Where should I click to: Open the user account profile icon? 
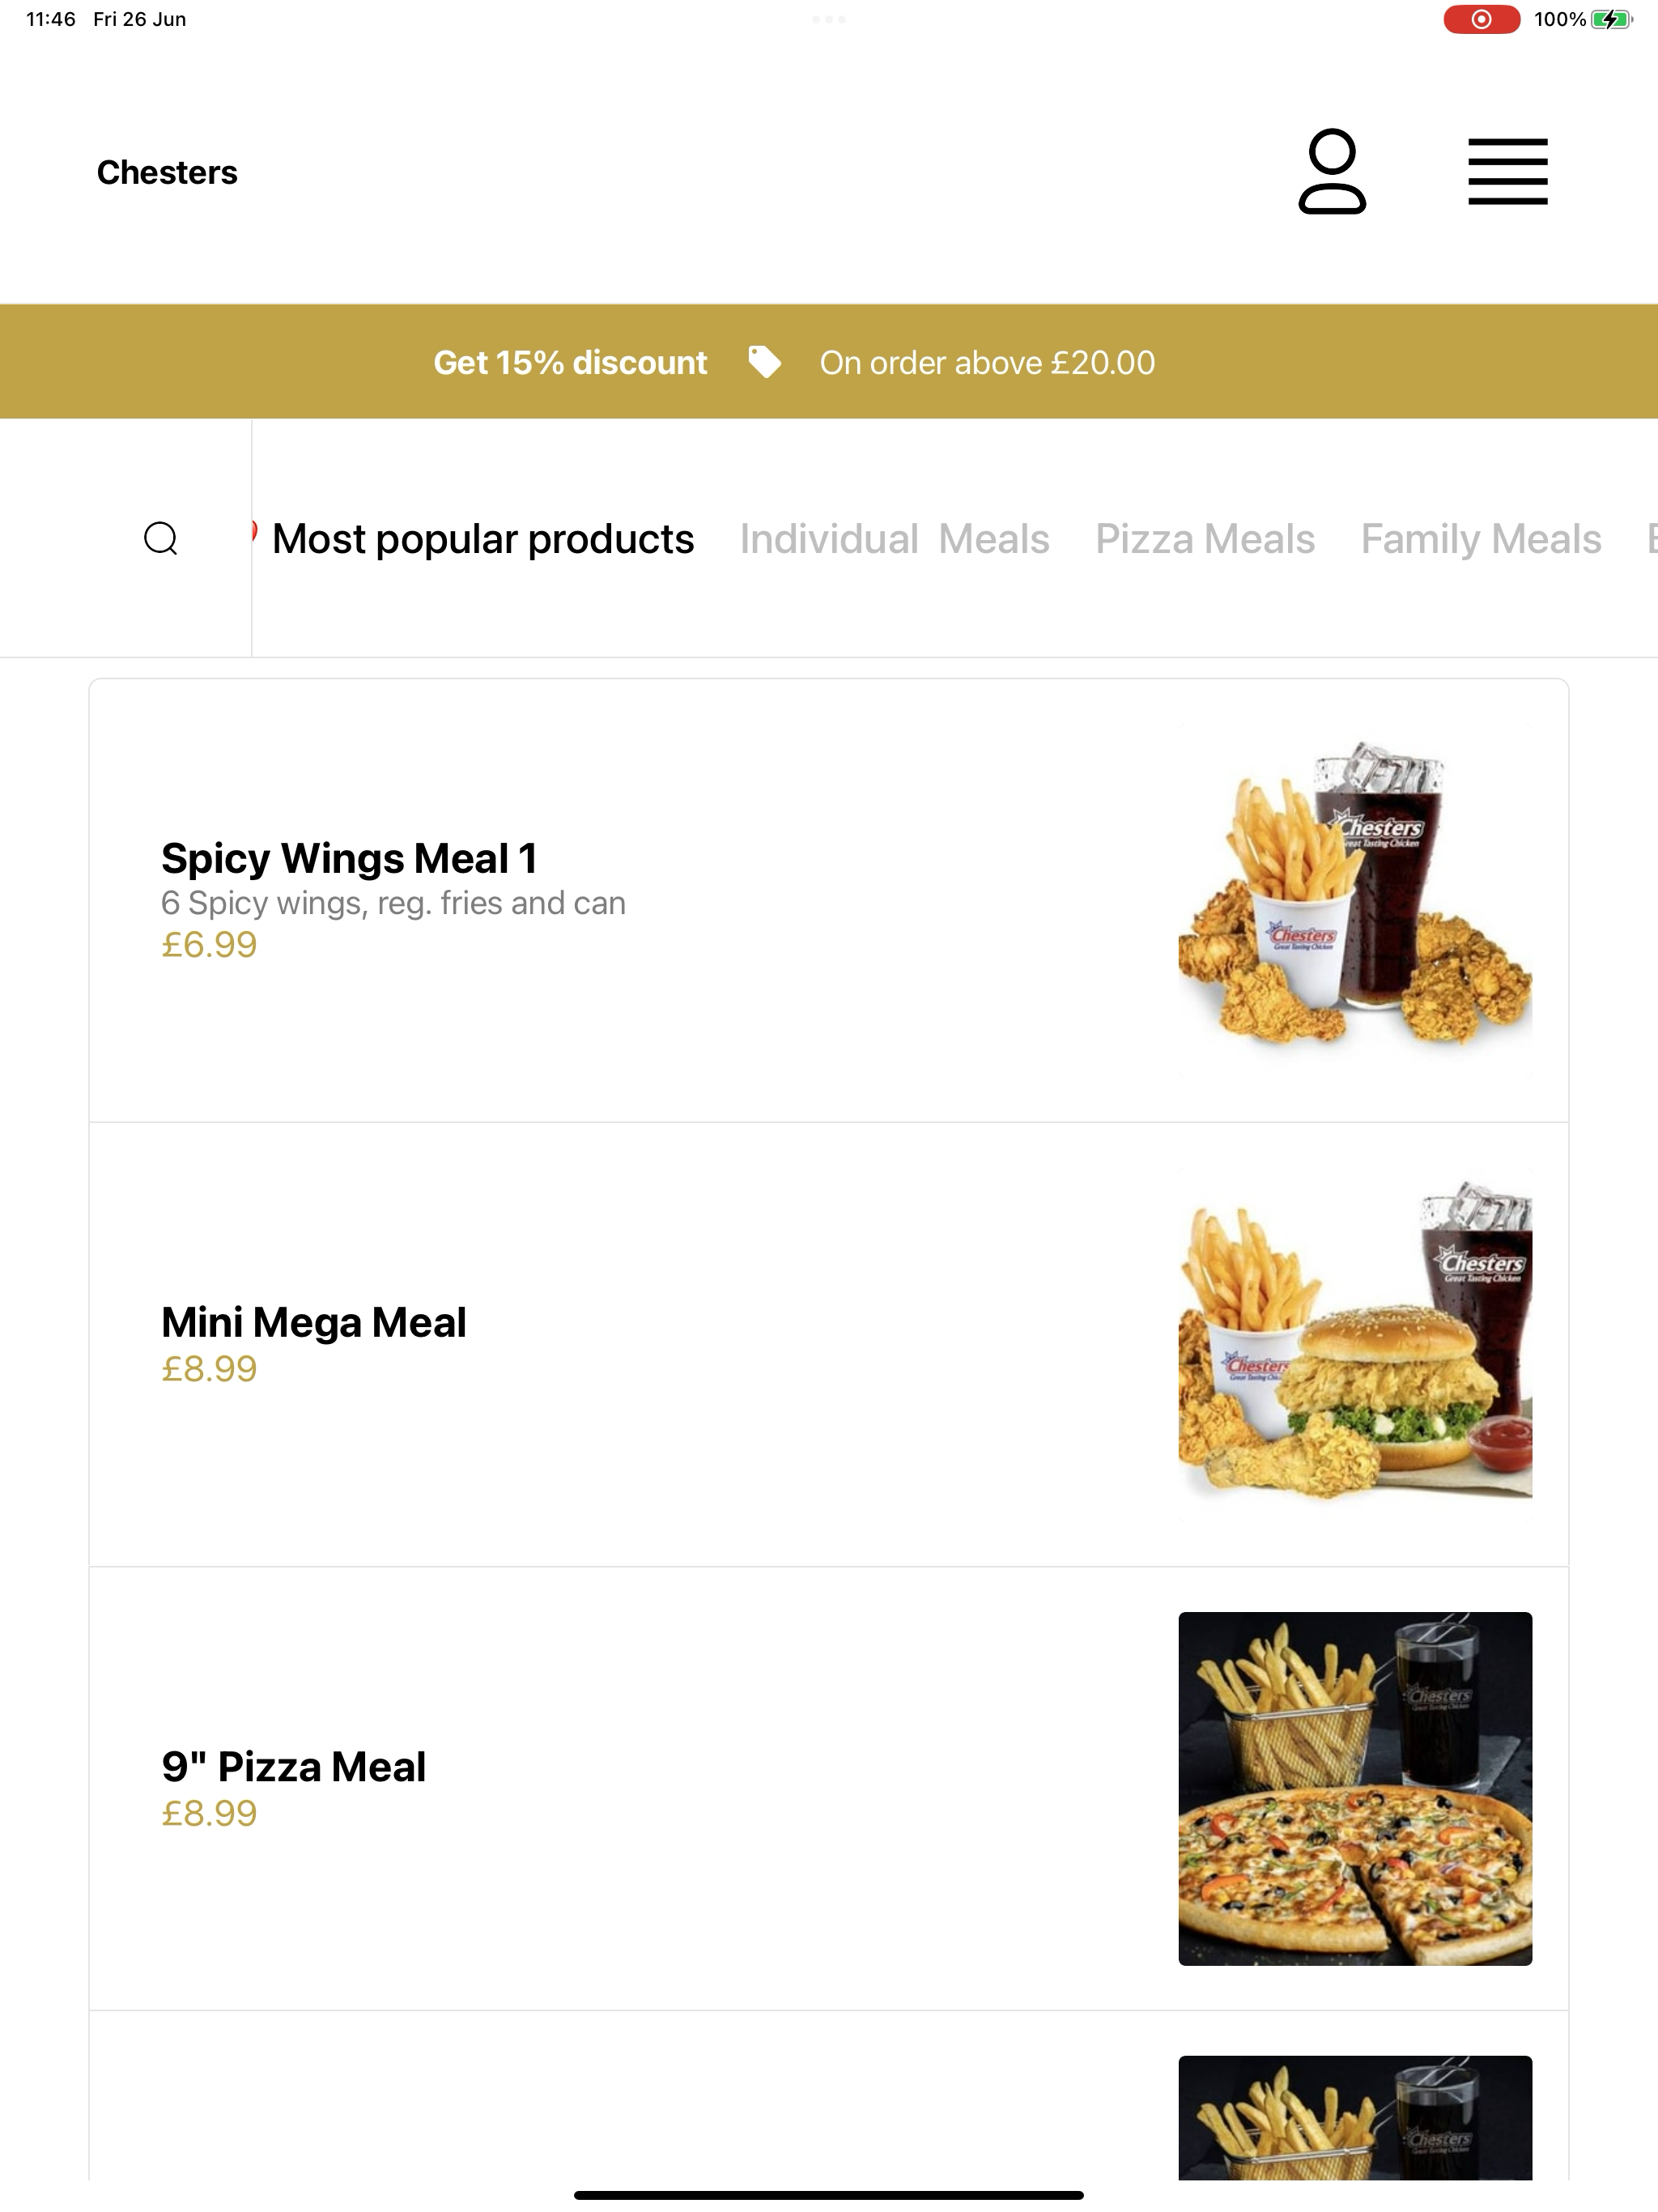click(1332, 172)
